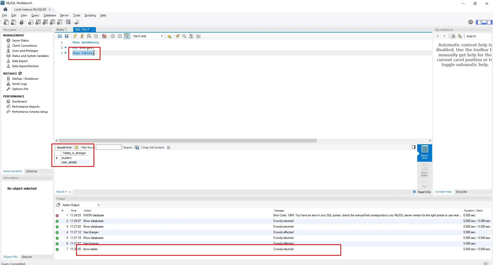493x265 pixels.
Task: Click the Beautify query broom icon
Action: pos(177,36)
